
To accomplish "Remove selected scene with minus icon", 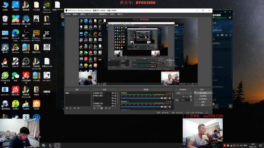I will point(71,108).
